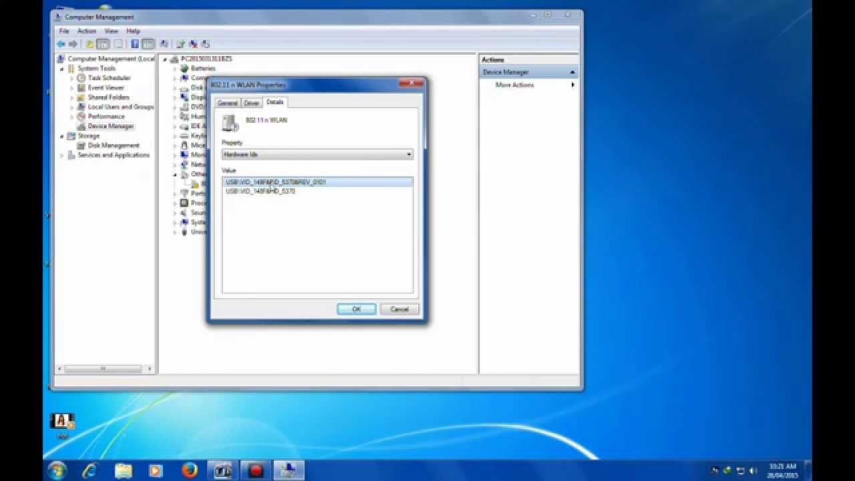Open the File menu
The image size is (855, 481).
coord(64,31)
